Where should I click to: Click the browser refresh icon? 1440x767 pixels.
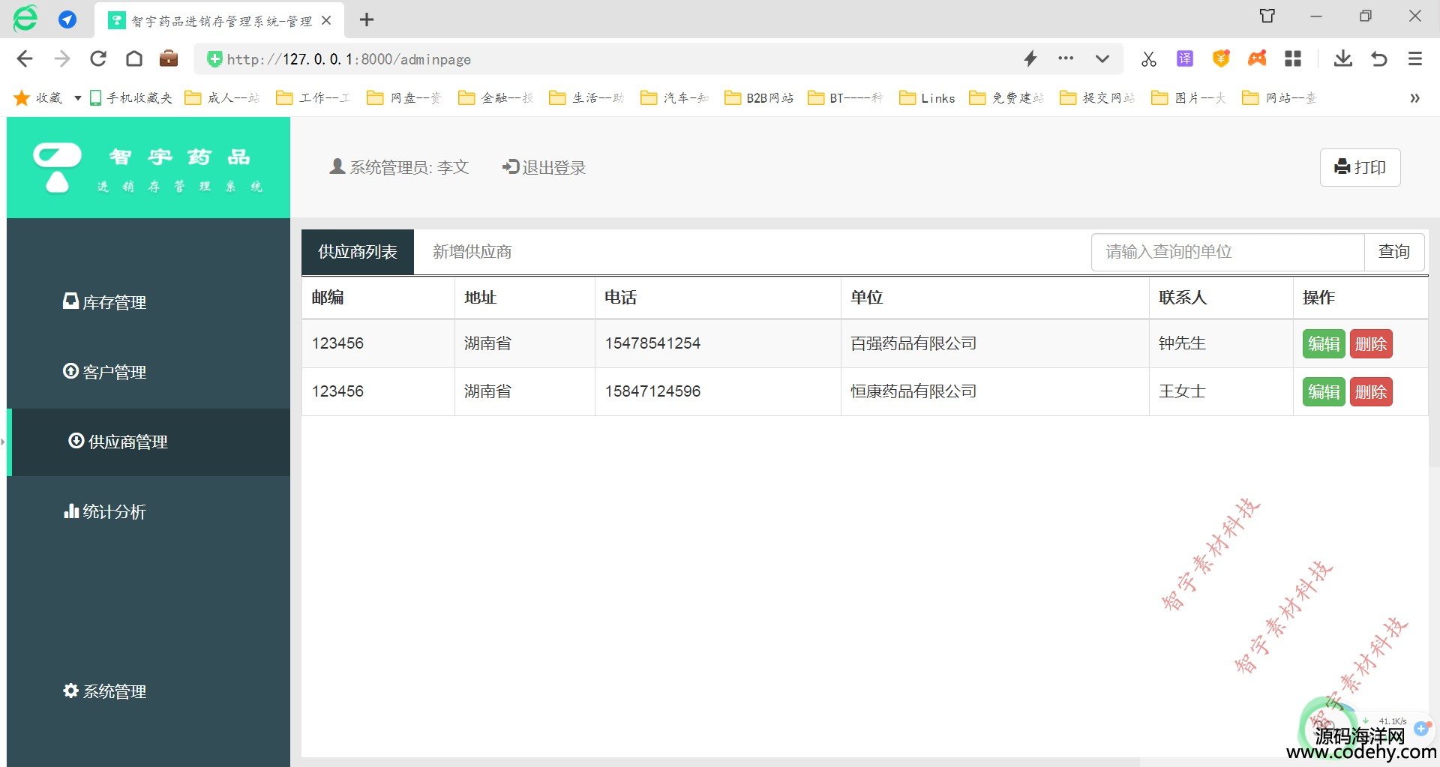(98, 58)
